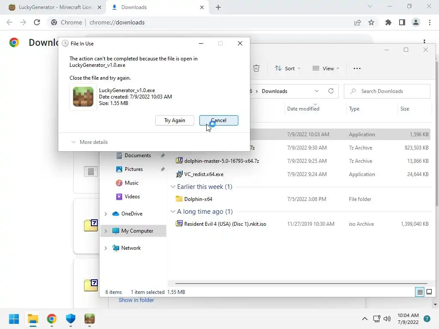Expand More details in the dialog
Viewport: 439px width, 329px height.
pos(90,142)
